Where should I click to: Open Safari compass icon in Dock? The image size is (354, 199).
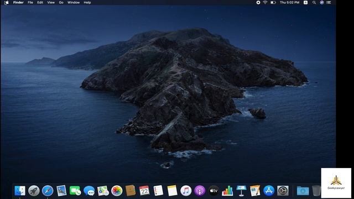click(48, 191)
